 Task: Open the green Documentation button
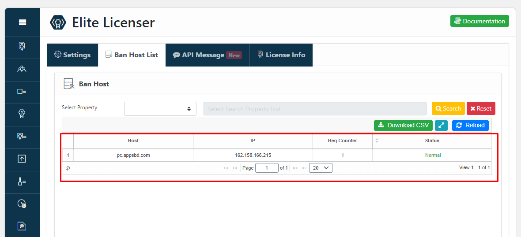click(479, 21)
